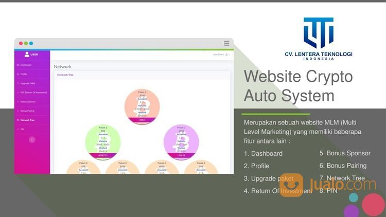Collapse the sidebar with the round chevron
This screenshot has width=386, height=217.
[32, 139]
